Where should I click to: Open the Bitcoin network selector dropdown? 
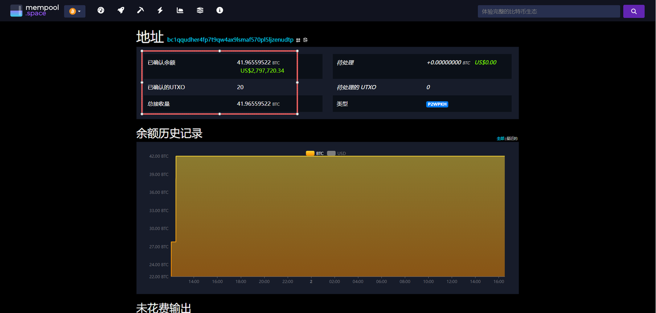(74, 11)
